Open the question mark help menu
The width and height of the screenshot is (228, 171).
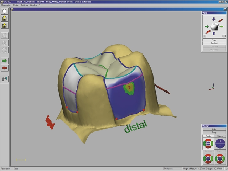[x=40, y=5]
